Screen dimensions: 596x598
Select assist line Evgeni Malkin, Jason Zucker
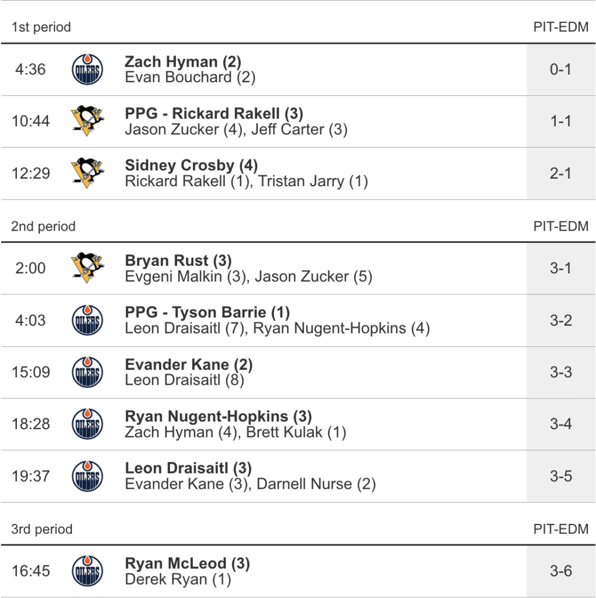[x=248, y=276]
